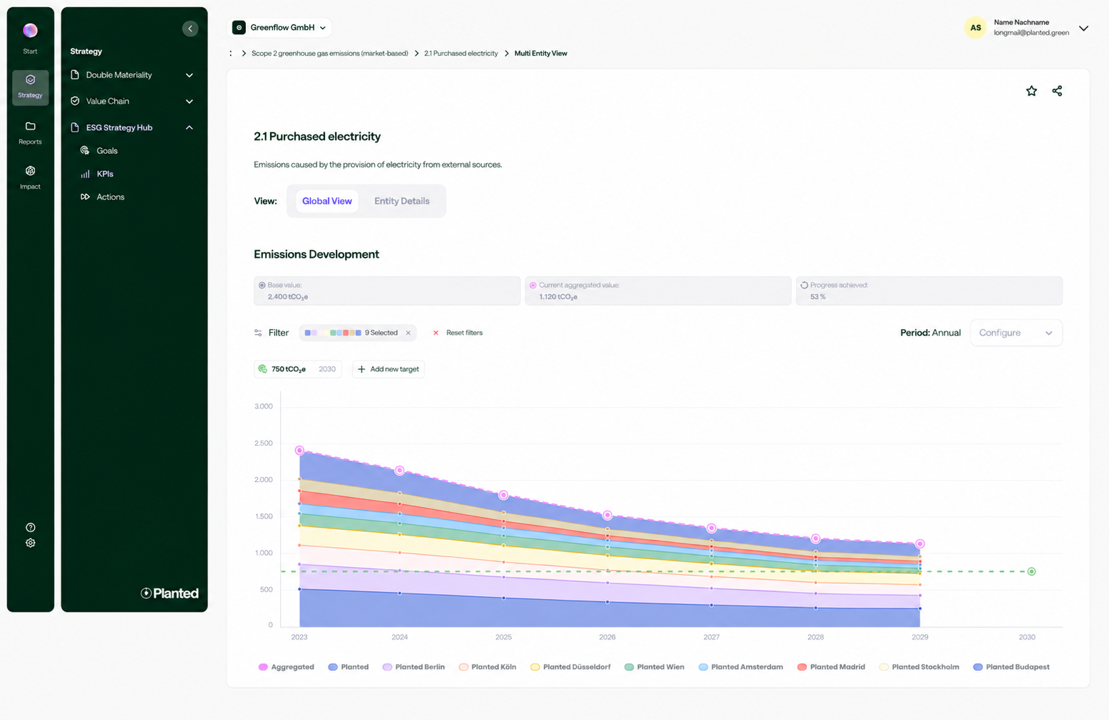The height and width of the screenshot is (720, 1109).
Task: Click the red X beside Reset filters
Action: click(x=435, y=333)
